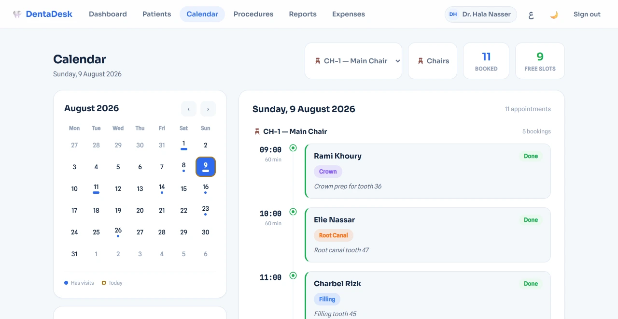The height and width of the screenshot is (319, 618).
Task: Select August 14 on the calendar
Action: (x=162, y=188)
